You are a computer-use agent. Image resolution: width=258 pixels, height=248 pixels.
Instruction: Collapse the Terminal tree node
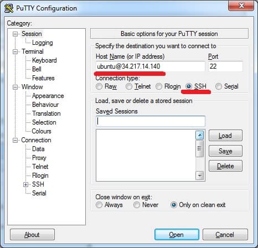tap(15, 51)
